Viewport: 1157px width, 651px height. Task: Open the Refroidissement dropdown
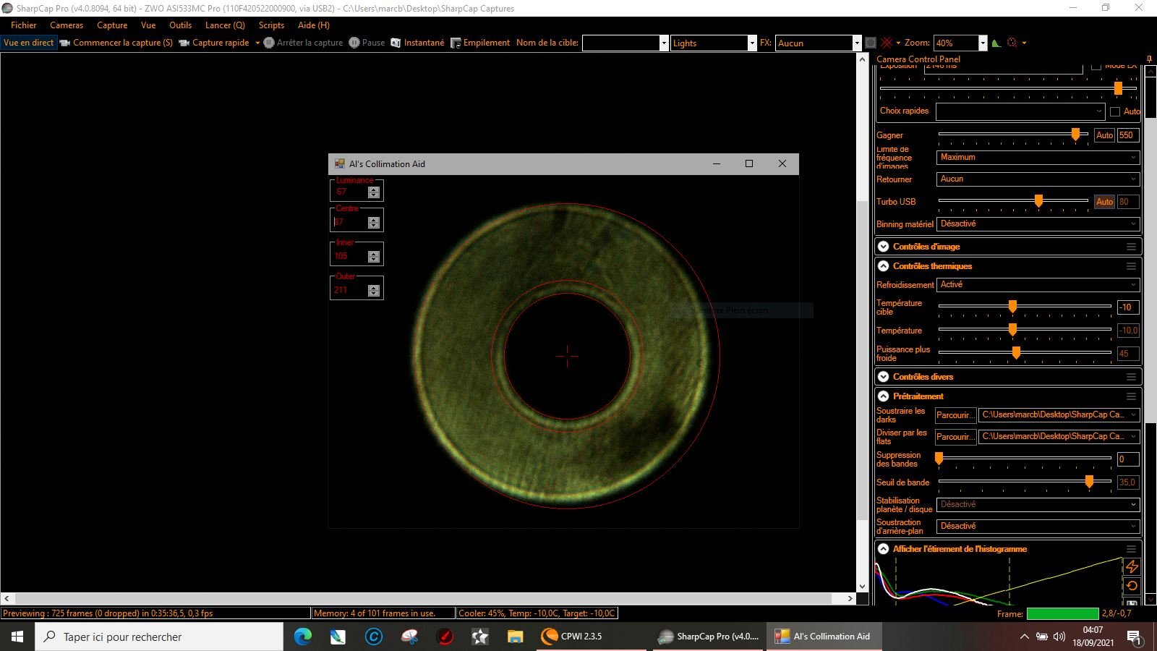tap(1038, 285)
